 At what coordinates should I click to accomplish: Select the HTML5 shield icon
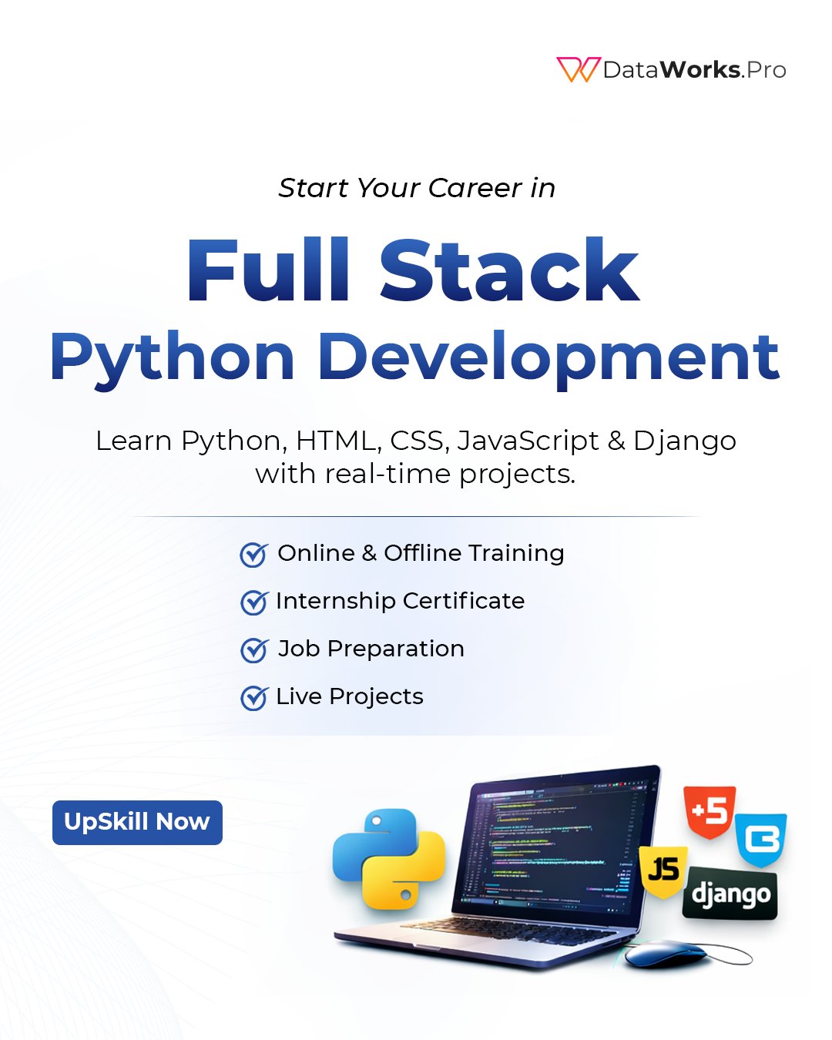[710, 812]
